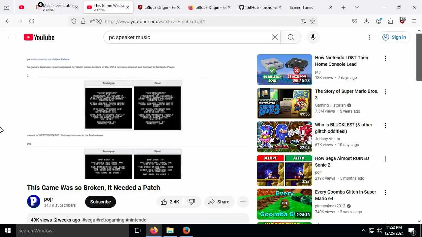
Task: Open options menu for 'Story of Super Mario Bros. 3'
Action: tap(385, 92)
